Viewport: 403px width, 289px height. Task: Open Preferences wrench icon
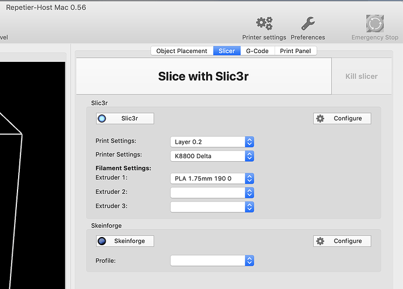click(x=308, y=23)
